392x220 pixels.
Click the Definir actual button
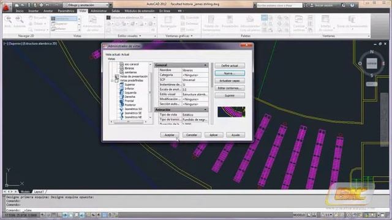pos(230,65)
